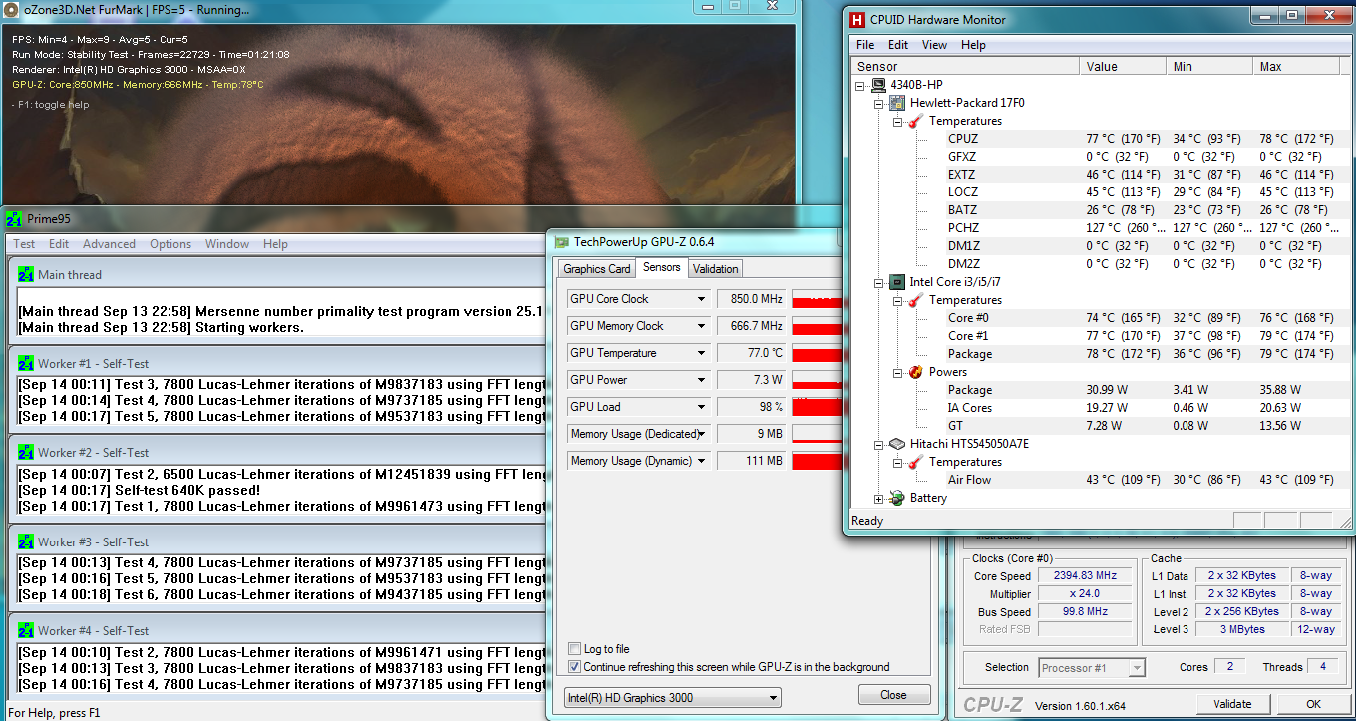
Task: Click the Sensor column header
Action: point(965,66)
